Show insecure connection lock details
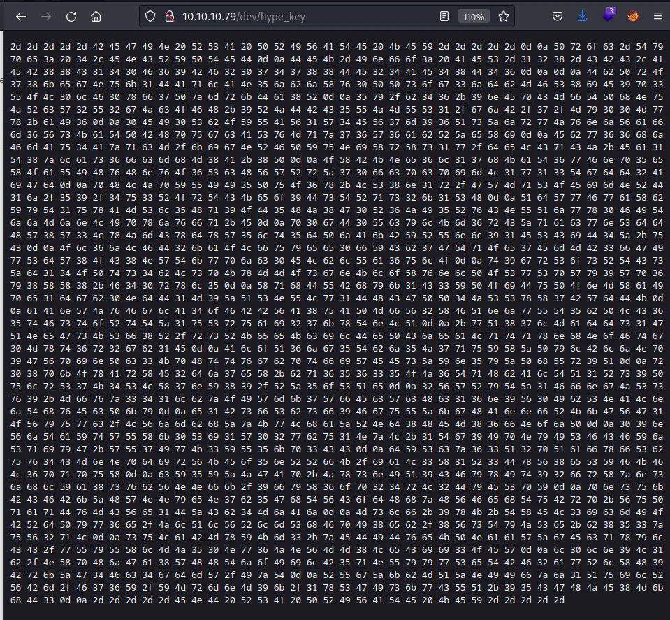Viewport: 670px width, 620px height. coord(170,17)
